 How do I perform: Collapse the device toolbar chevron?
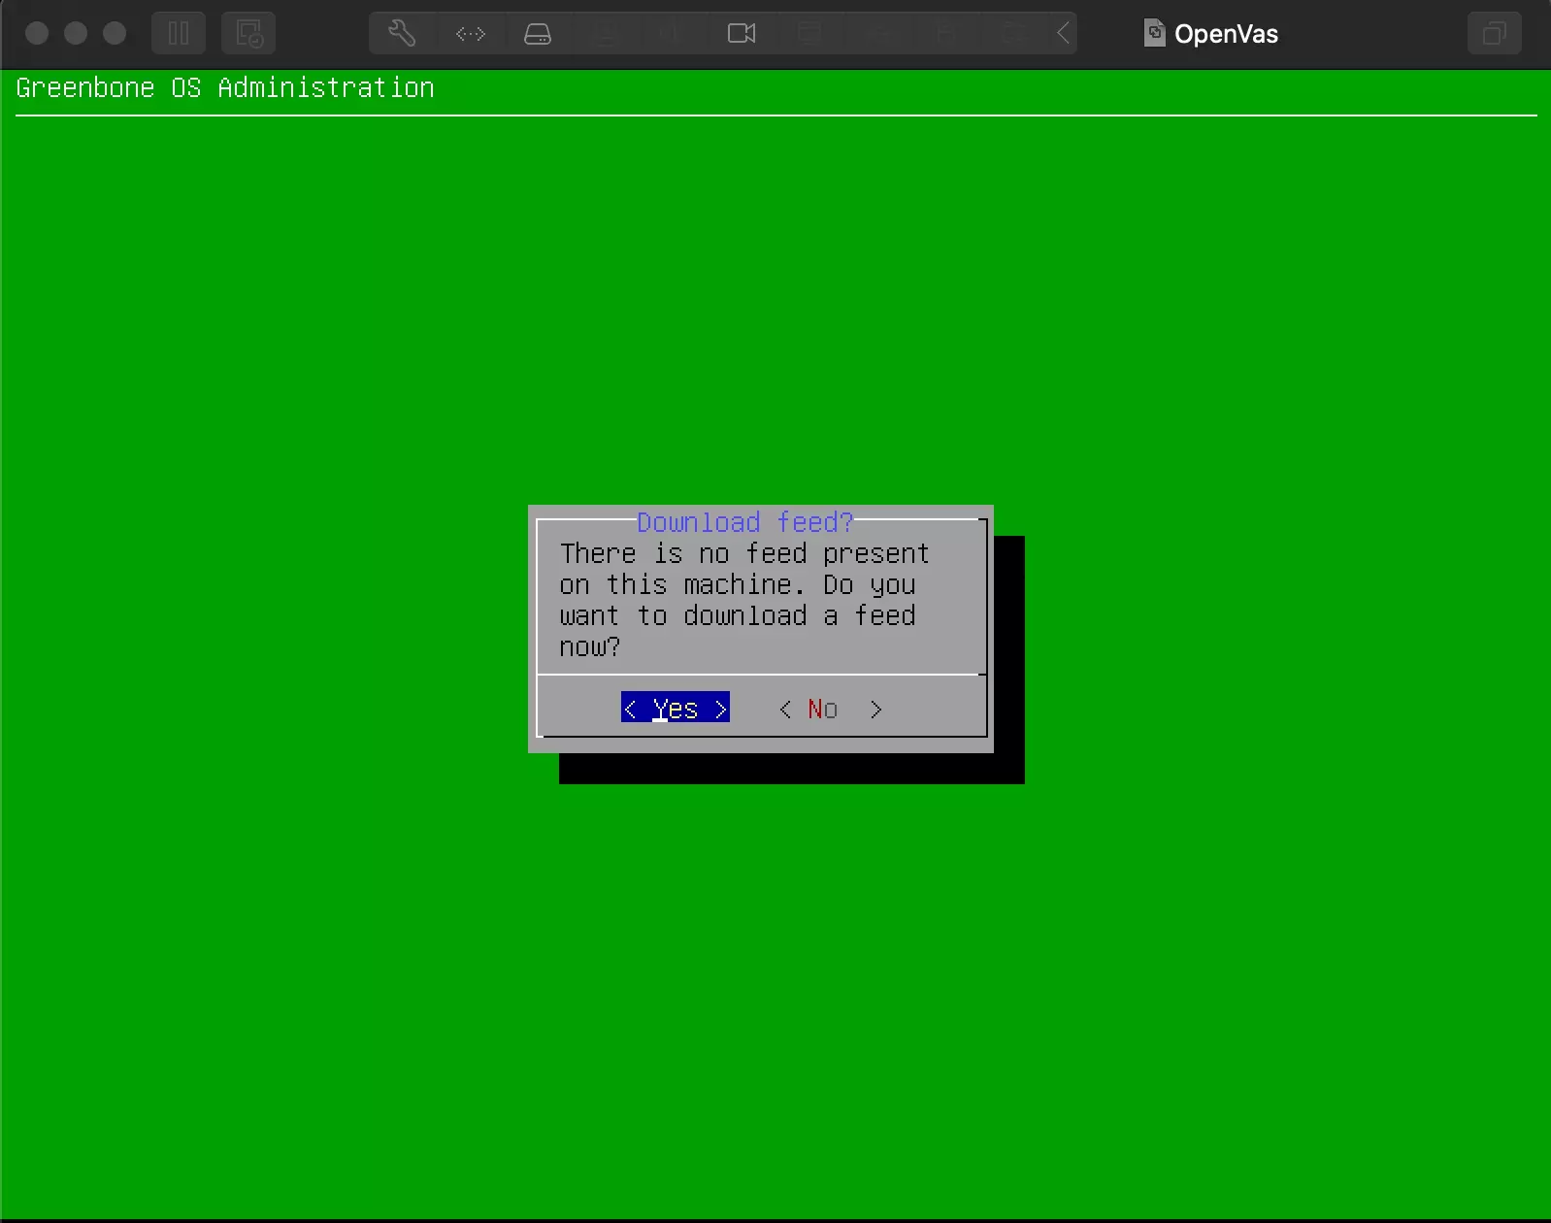[1064, 34]
